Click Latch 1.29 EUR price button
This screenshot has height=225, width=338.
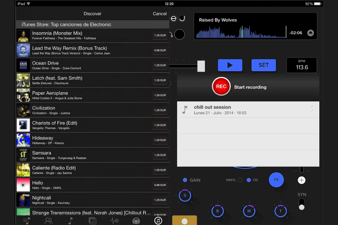(160, 80)
